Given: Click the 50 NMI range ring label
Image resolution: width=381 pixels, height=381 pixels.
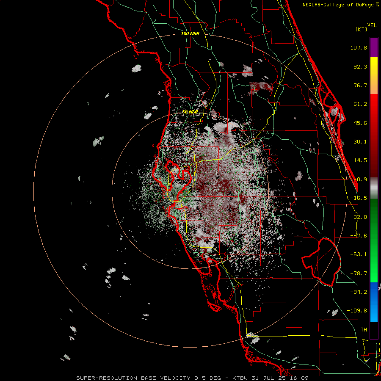Looking at the screenshot, I should 190,112.
